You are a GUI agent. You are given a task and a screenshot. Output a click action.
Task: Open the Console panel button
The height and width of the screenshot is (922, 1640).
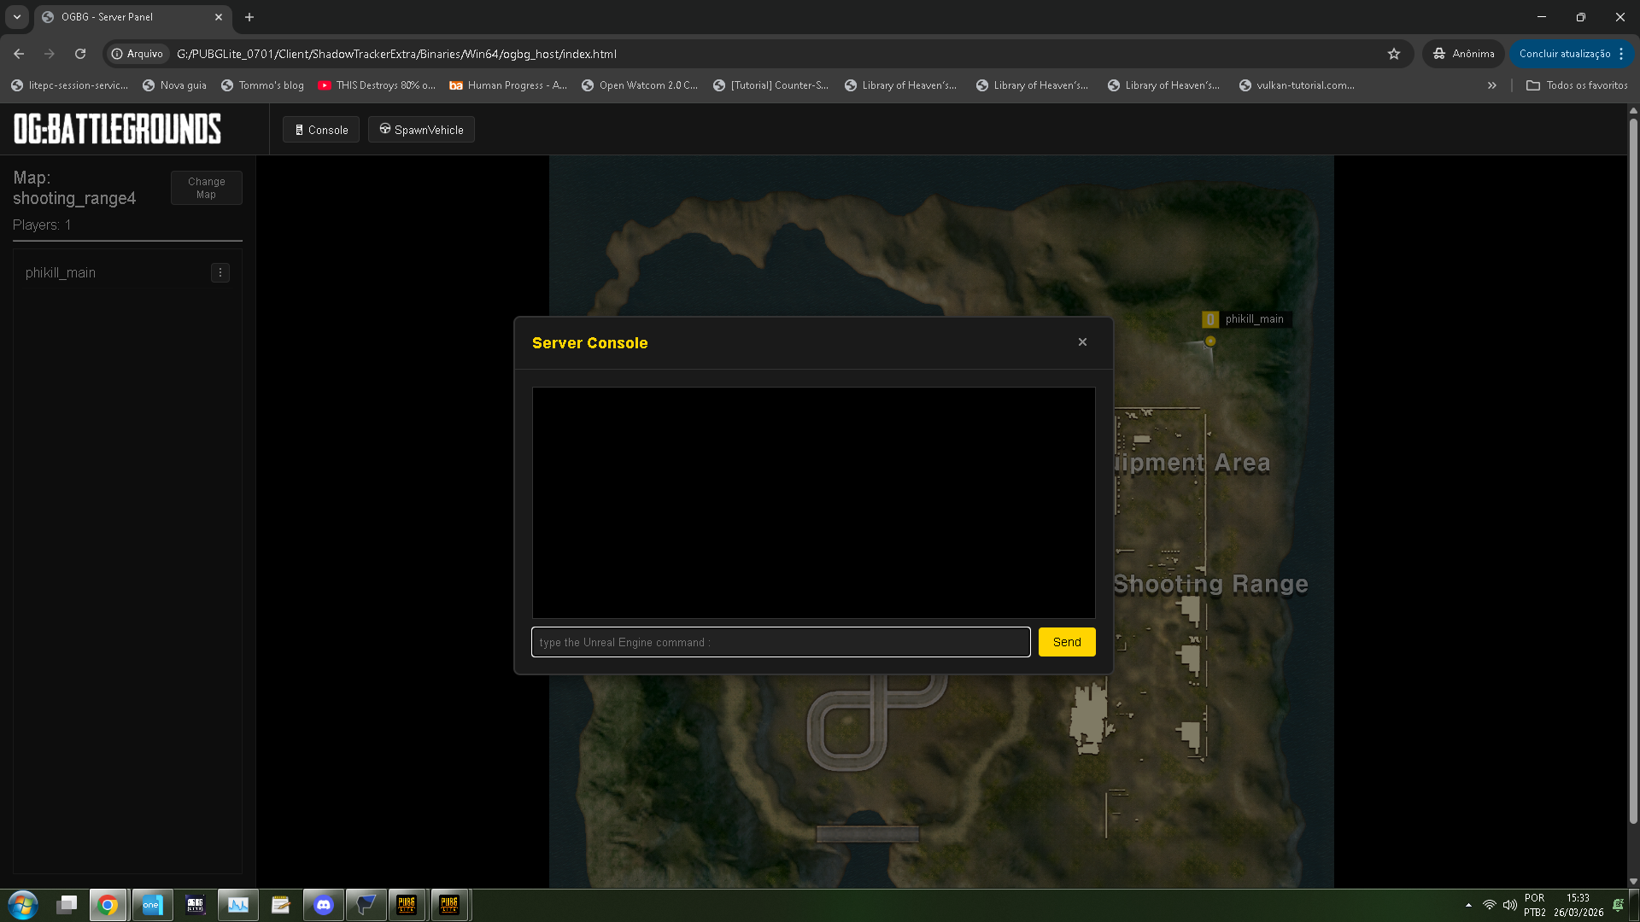point(321,130)
